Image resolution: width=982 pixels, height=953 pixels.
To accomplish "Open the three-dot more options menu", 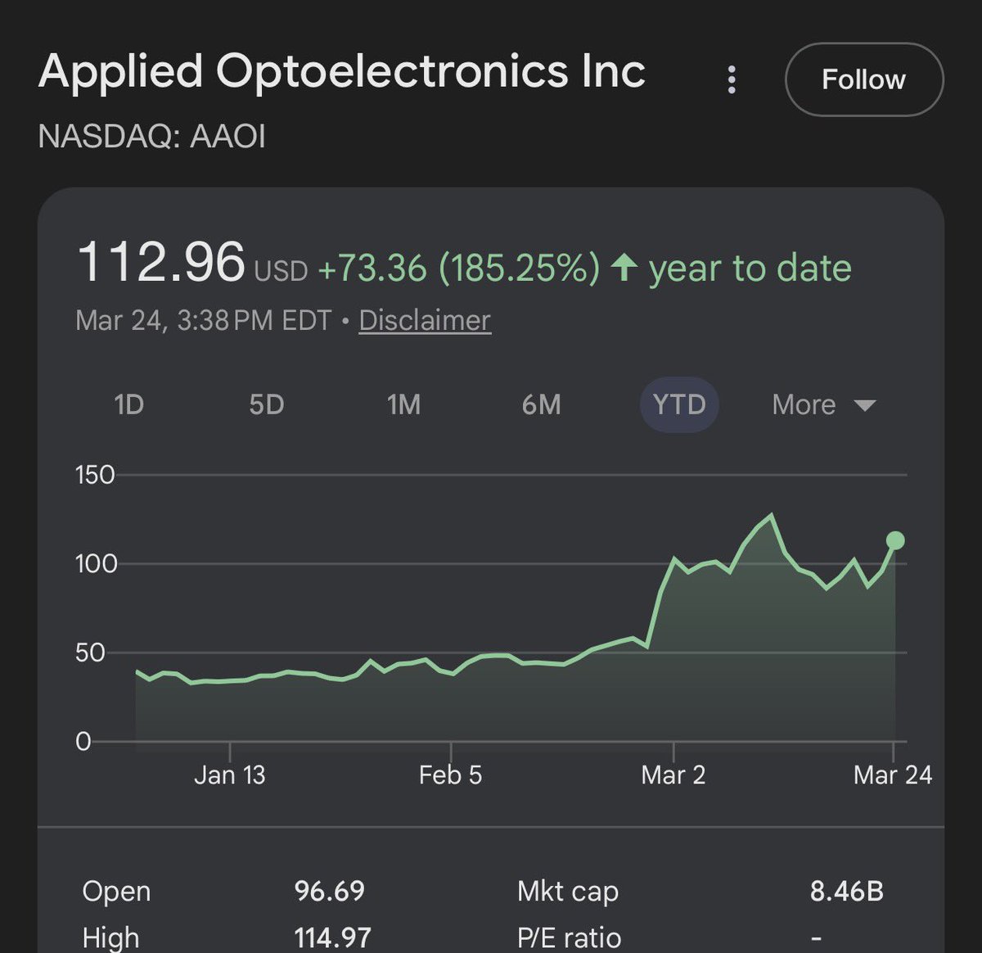I will pyautogui.click(x=732, y=79).
